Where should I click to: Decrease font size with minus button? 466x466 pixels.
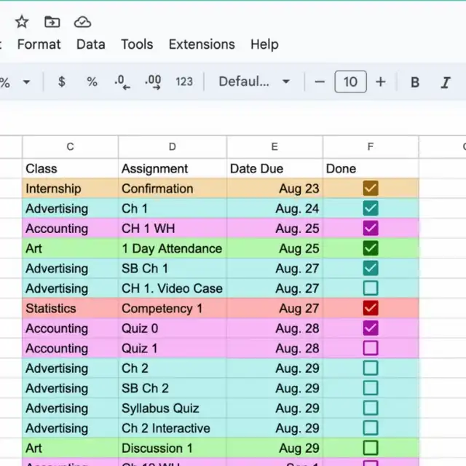[x=320, y=82]
